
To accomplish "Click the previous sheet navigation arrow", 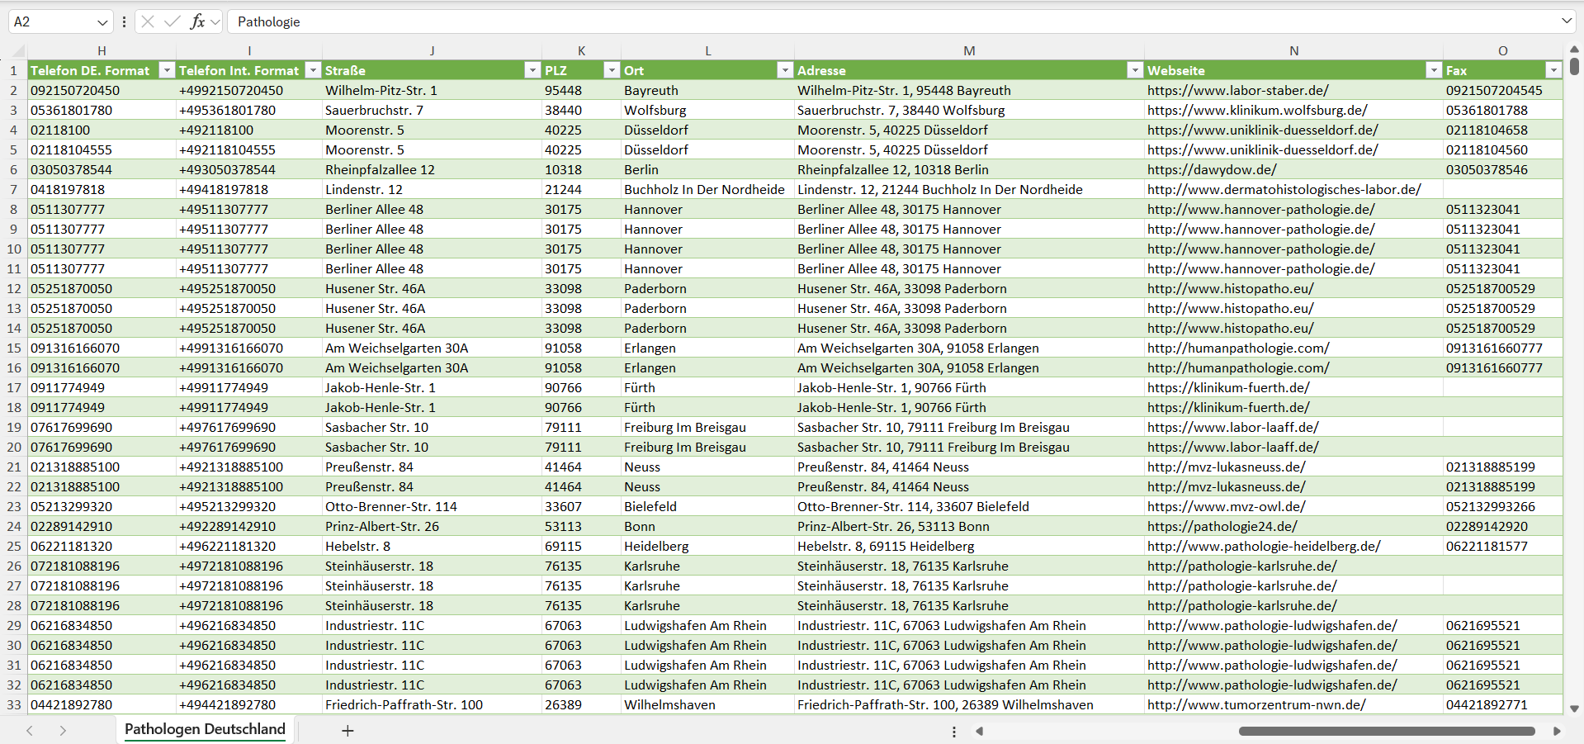I will (30, 731).
